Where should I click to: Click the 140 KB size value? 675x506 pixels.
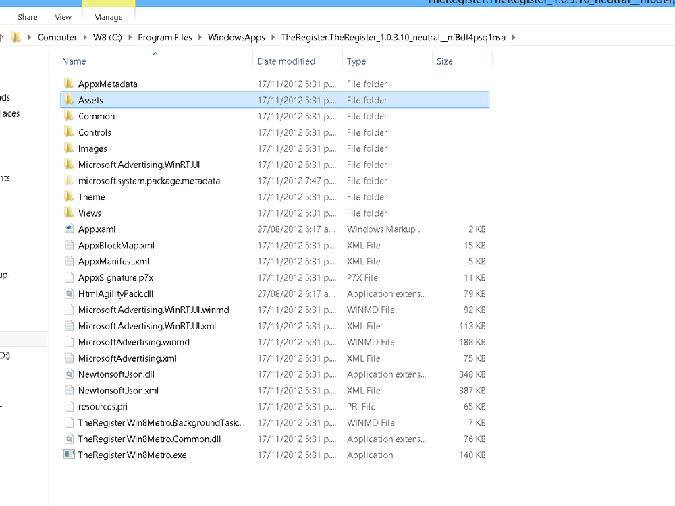(x=473, y=455)
